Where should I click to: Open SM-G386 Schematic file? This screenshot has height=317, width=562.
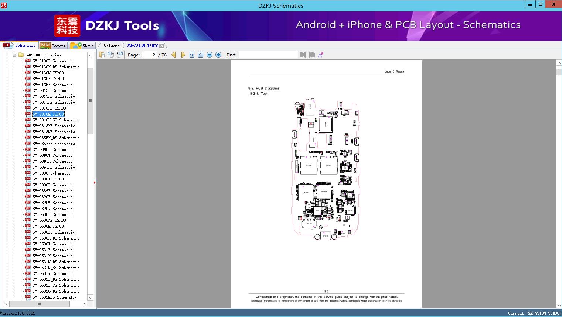[51, 173]
